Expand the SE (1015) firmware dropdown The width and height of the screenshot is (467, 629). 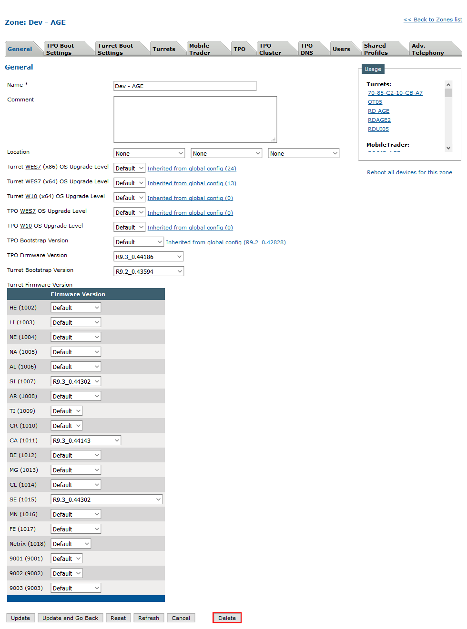click(x=107, y=499)
